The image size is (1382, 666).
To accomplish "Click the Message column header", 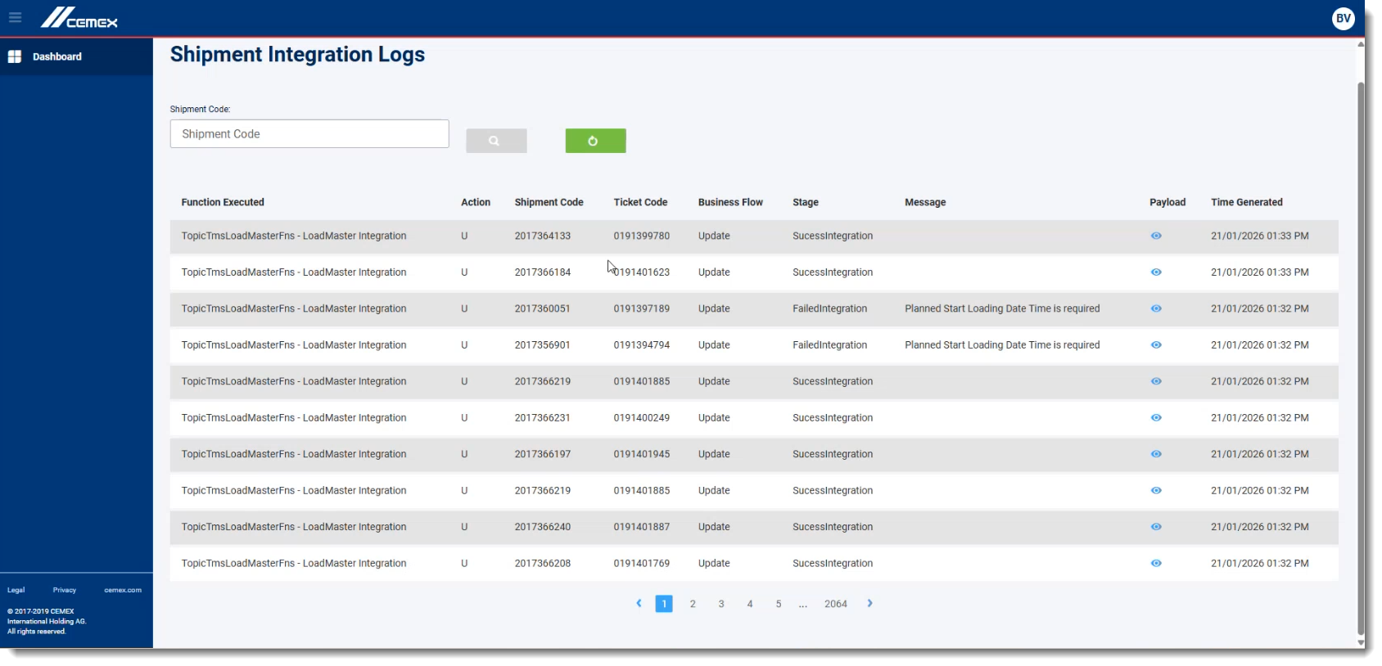I will (x=925, y=202).
